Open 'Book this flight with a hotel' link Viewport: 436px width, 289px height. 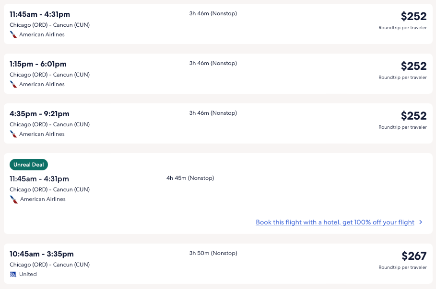(x=335, y=222)
